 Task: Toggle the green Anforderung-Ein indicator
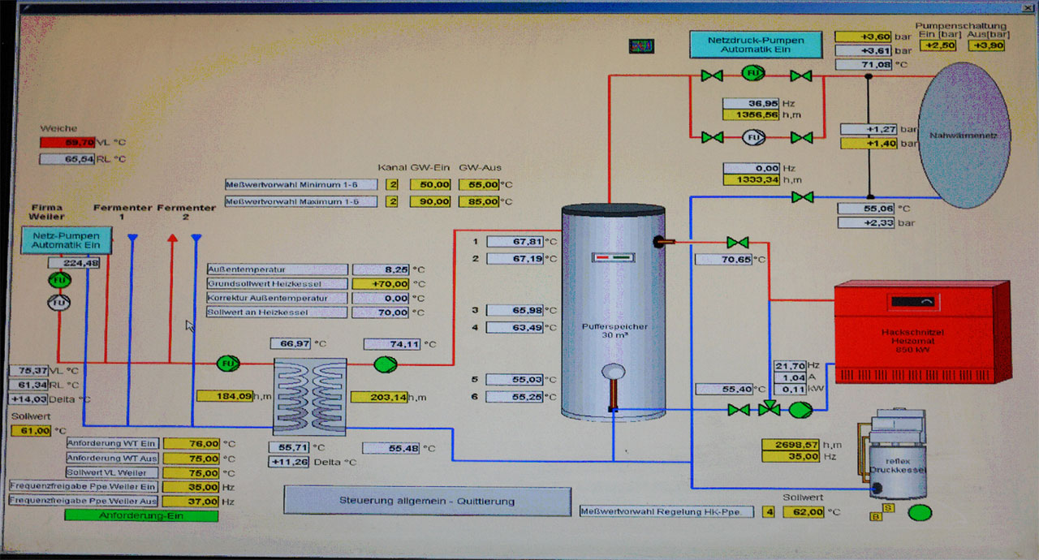pos(141,515)
